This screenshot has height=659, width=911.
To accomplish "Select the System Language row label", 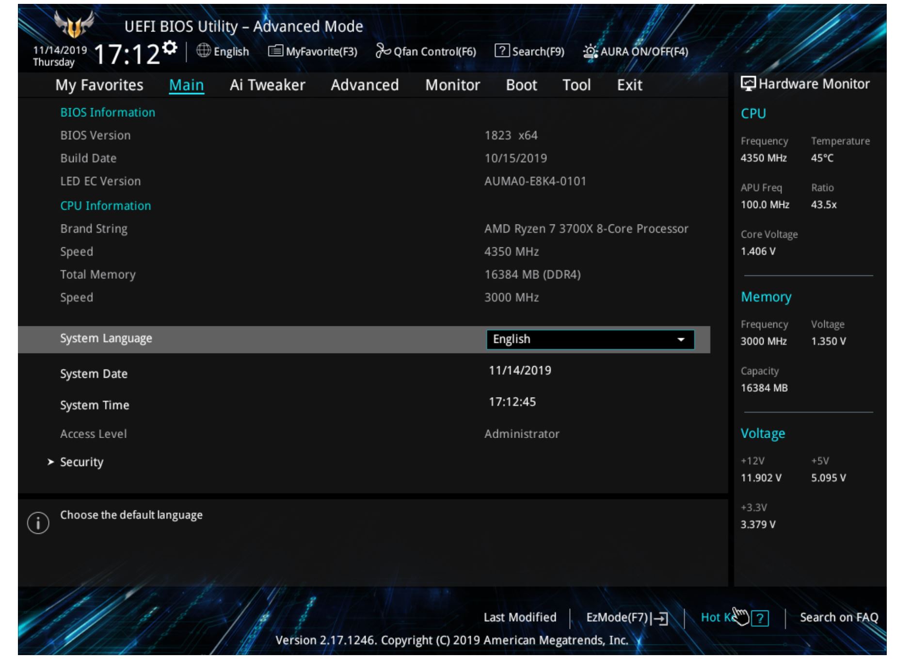I will [106, 338].
